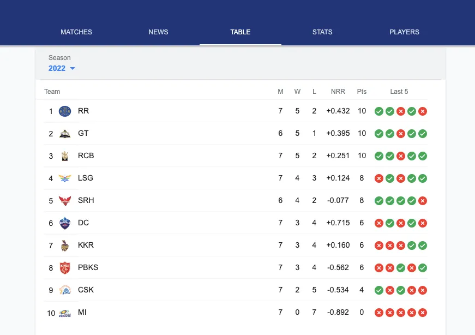Open the CSK team logo
The height and width of the screenshot is (335, 475).
click(65, 290)
